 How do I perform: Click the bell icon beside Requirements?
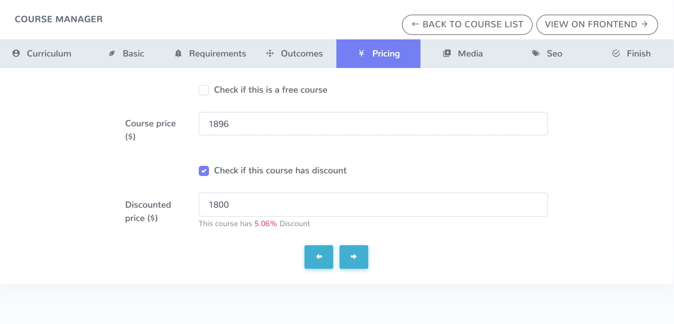click(x=178, y=53)
